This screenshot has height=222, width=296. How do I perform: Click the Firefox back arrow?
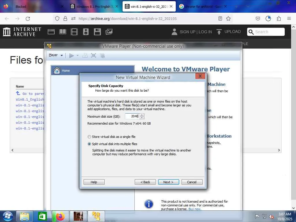tap(7, 18)
